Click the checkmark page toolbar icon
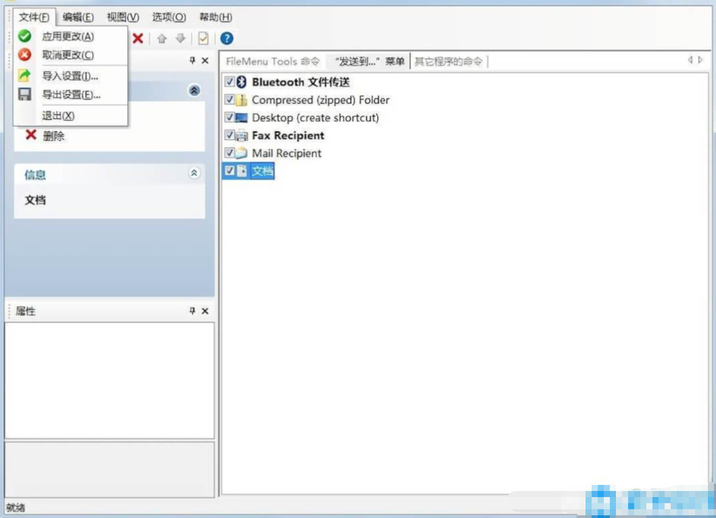This screenshot has width=716, height=518. pyautogui.click(x=204, y=38)
